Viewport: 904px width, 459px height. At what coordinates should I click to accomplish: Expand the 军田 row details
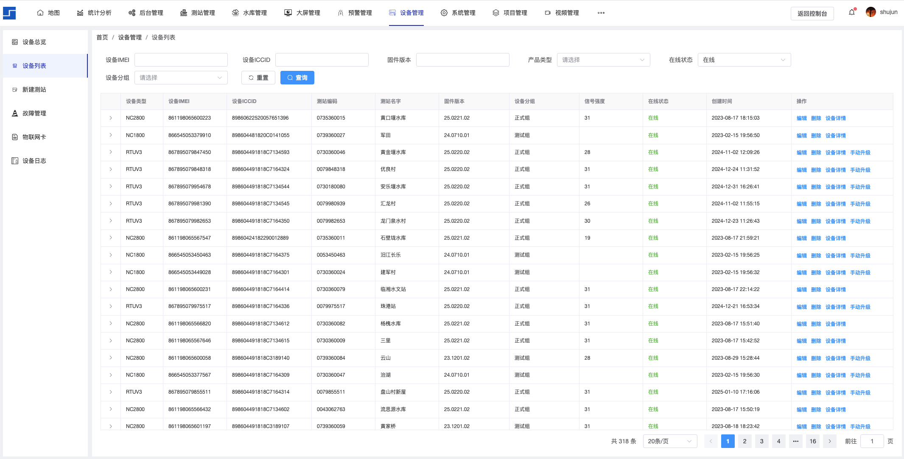[x=111, y=135]
